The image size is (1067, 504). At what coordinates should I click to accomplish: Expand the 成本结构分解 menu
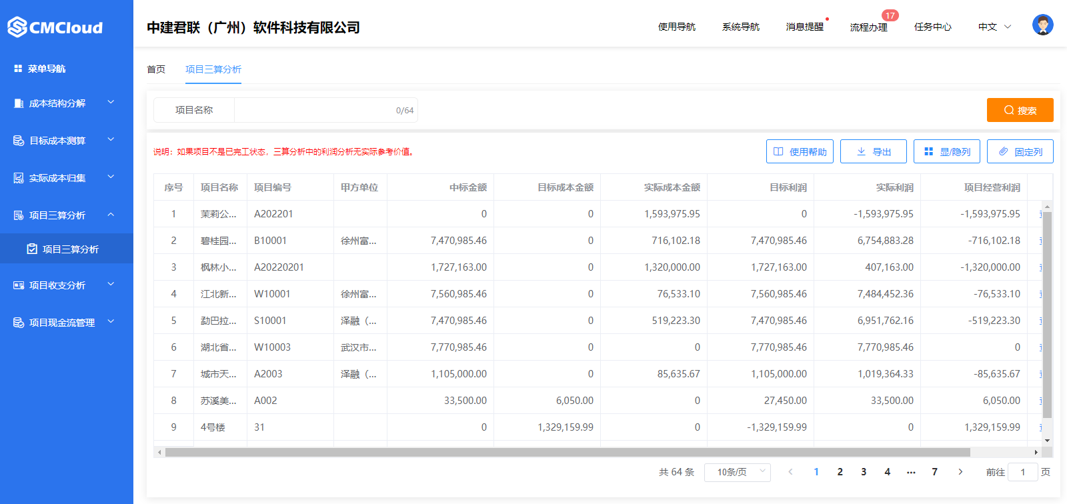coord(111,103)
